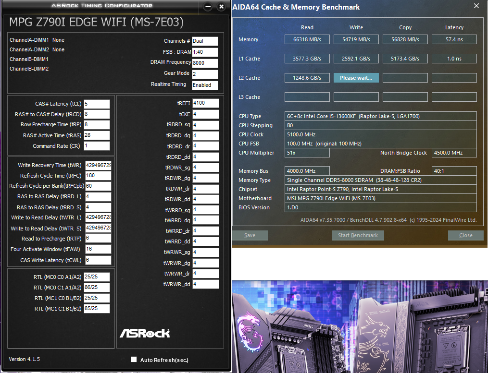Select the Write to Read Delay (tWTR_S) field
Viewport: 488px width, 373px height.
(99, 228)
